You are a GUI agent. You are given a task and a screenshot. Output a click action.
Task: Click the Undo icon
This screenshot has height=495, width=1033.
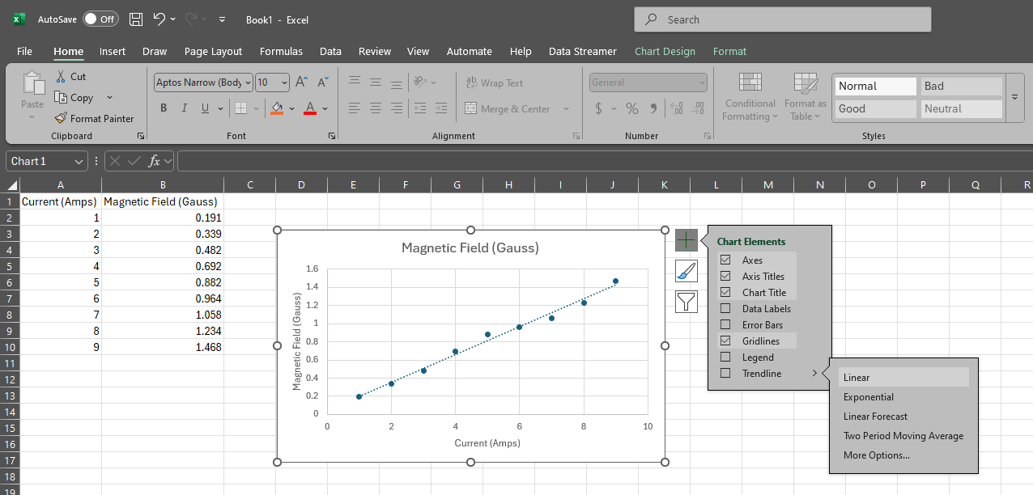(159, 19)
